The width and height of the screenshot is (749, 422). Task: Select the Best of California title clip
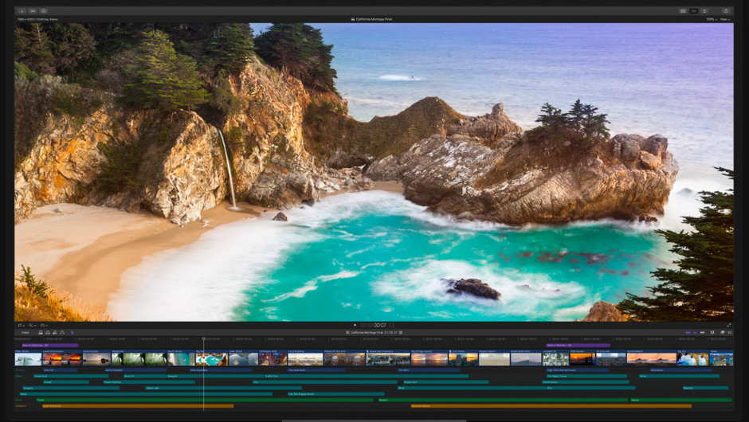50,345
